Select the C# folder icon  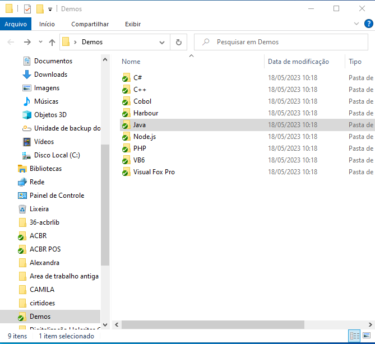[x=126, y=78]
